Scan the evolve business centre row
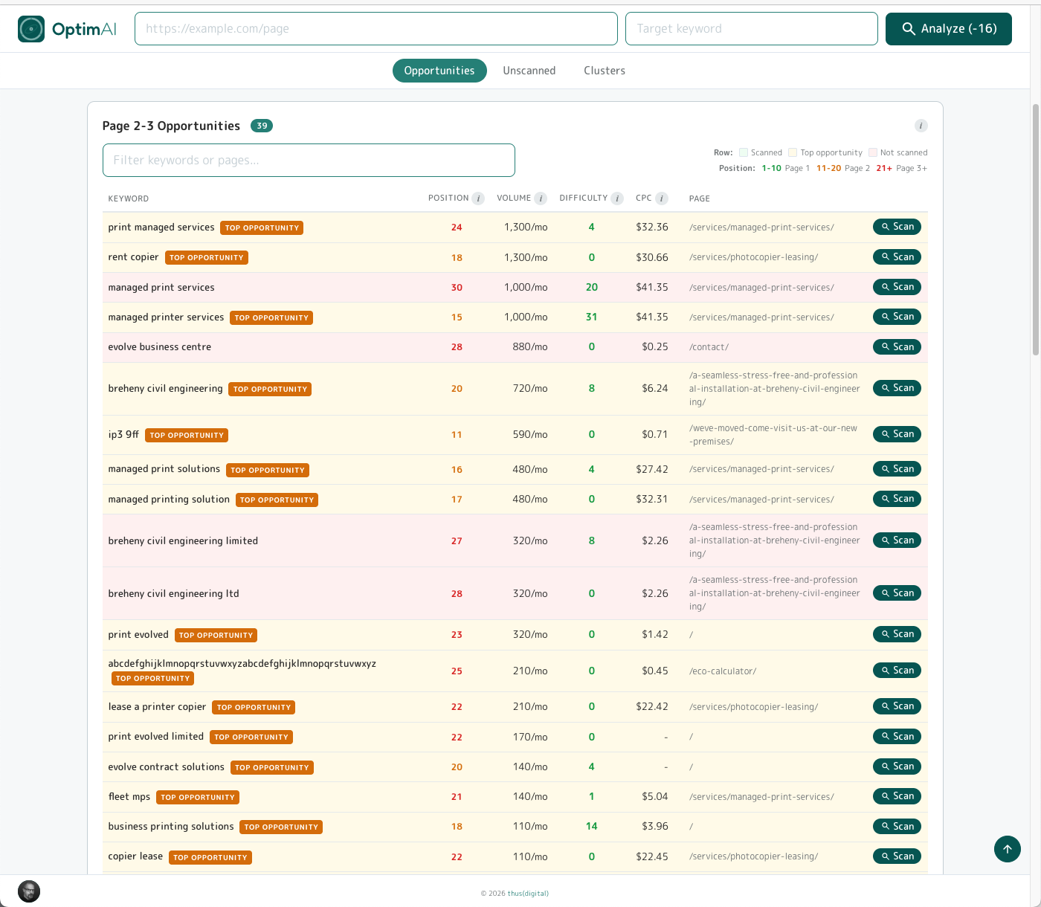Screen dimensions: 1041x907 (897, 347)
